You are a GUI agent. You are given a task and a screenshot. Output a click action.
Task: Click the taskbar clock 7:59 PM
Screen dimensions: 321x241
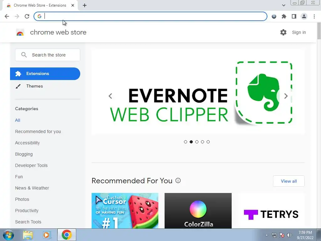pos(305,233)
